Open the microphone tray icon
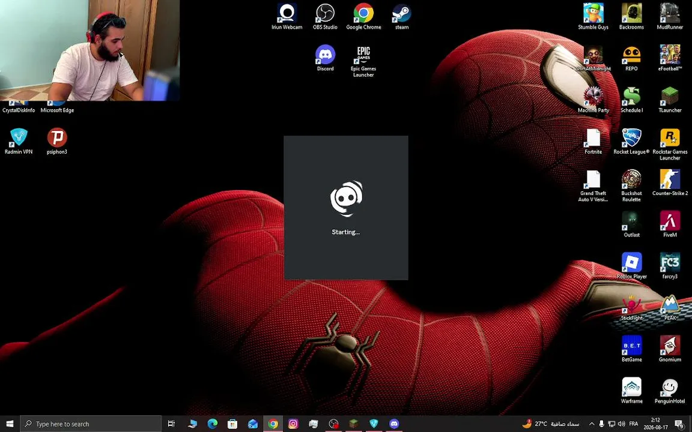Viewport: 692px width, 432px height. 601,424
